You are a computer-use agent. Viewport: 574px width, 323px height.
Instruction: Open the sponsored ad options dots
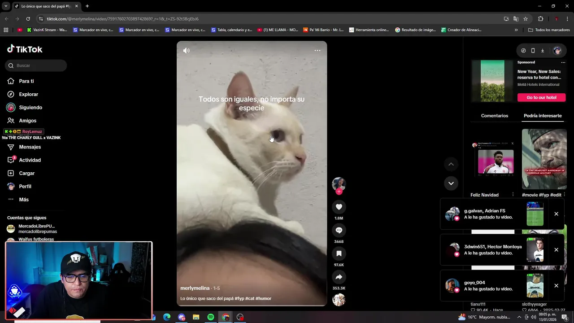[563, 62]
